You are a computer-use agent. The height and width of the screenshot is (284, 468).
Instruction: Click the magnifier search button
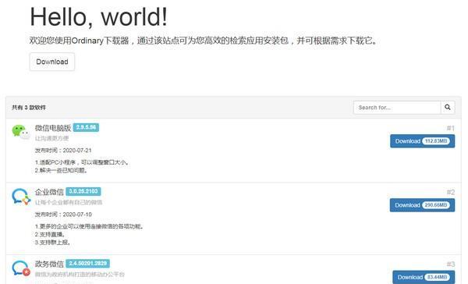448,108
